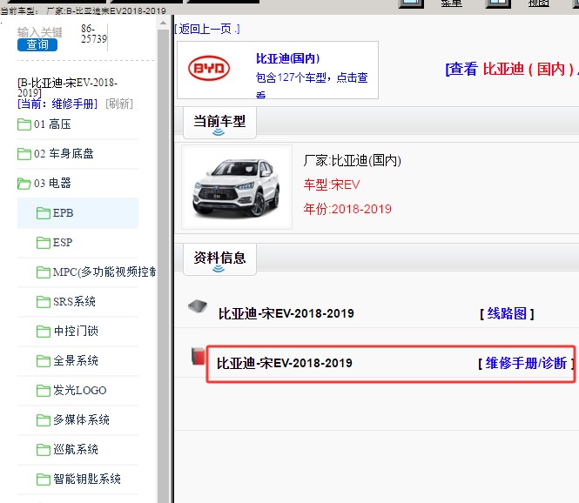579x503 pixels.
Task: Click open-folder icon next to 03 电器
Action: [x=24, y=184]
